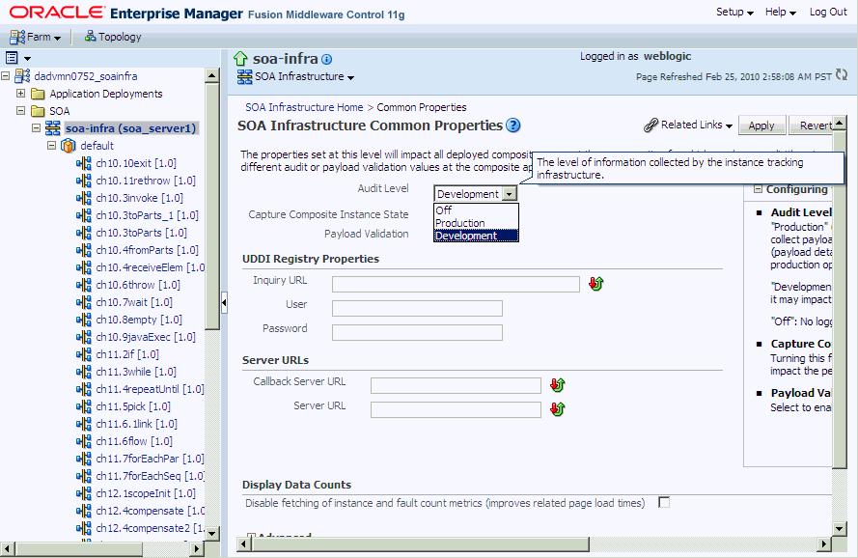Select ch10.9javaExec [1.0] composite

(x=146, y=337)
